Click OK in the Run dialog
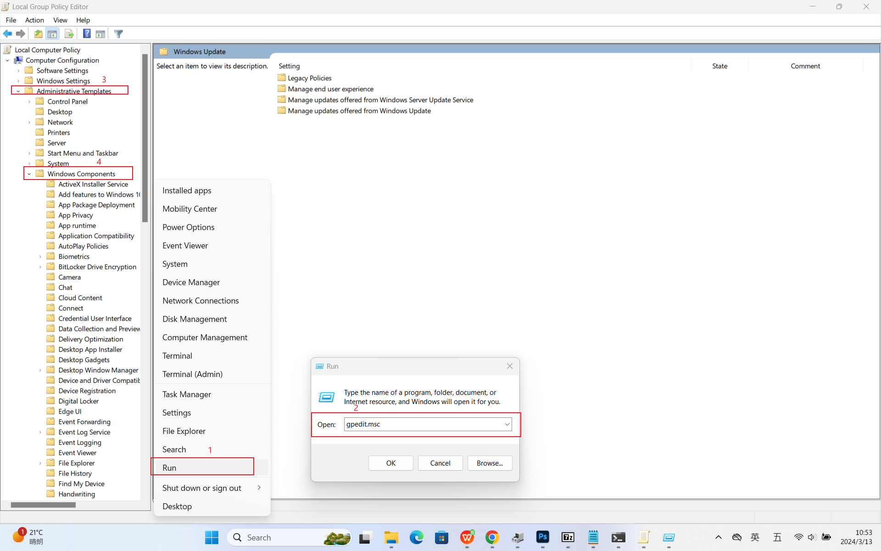Screen dimensions: 881x551 390,463
